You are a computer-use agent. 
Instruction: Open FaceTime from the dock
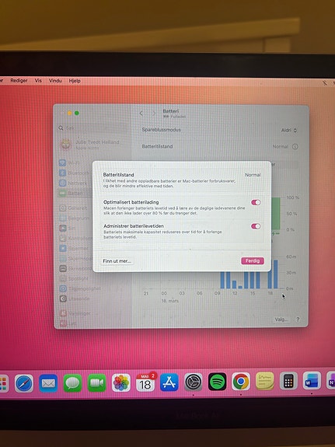tap(97, 382)
